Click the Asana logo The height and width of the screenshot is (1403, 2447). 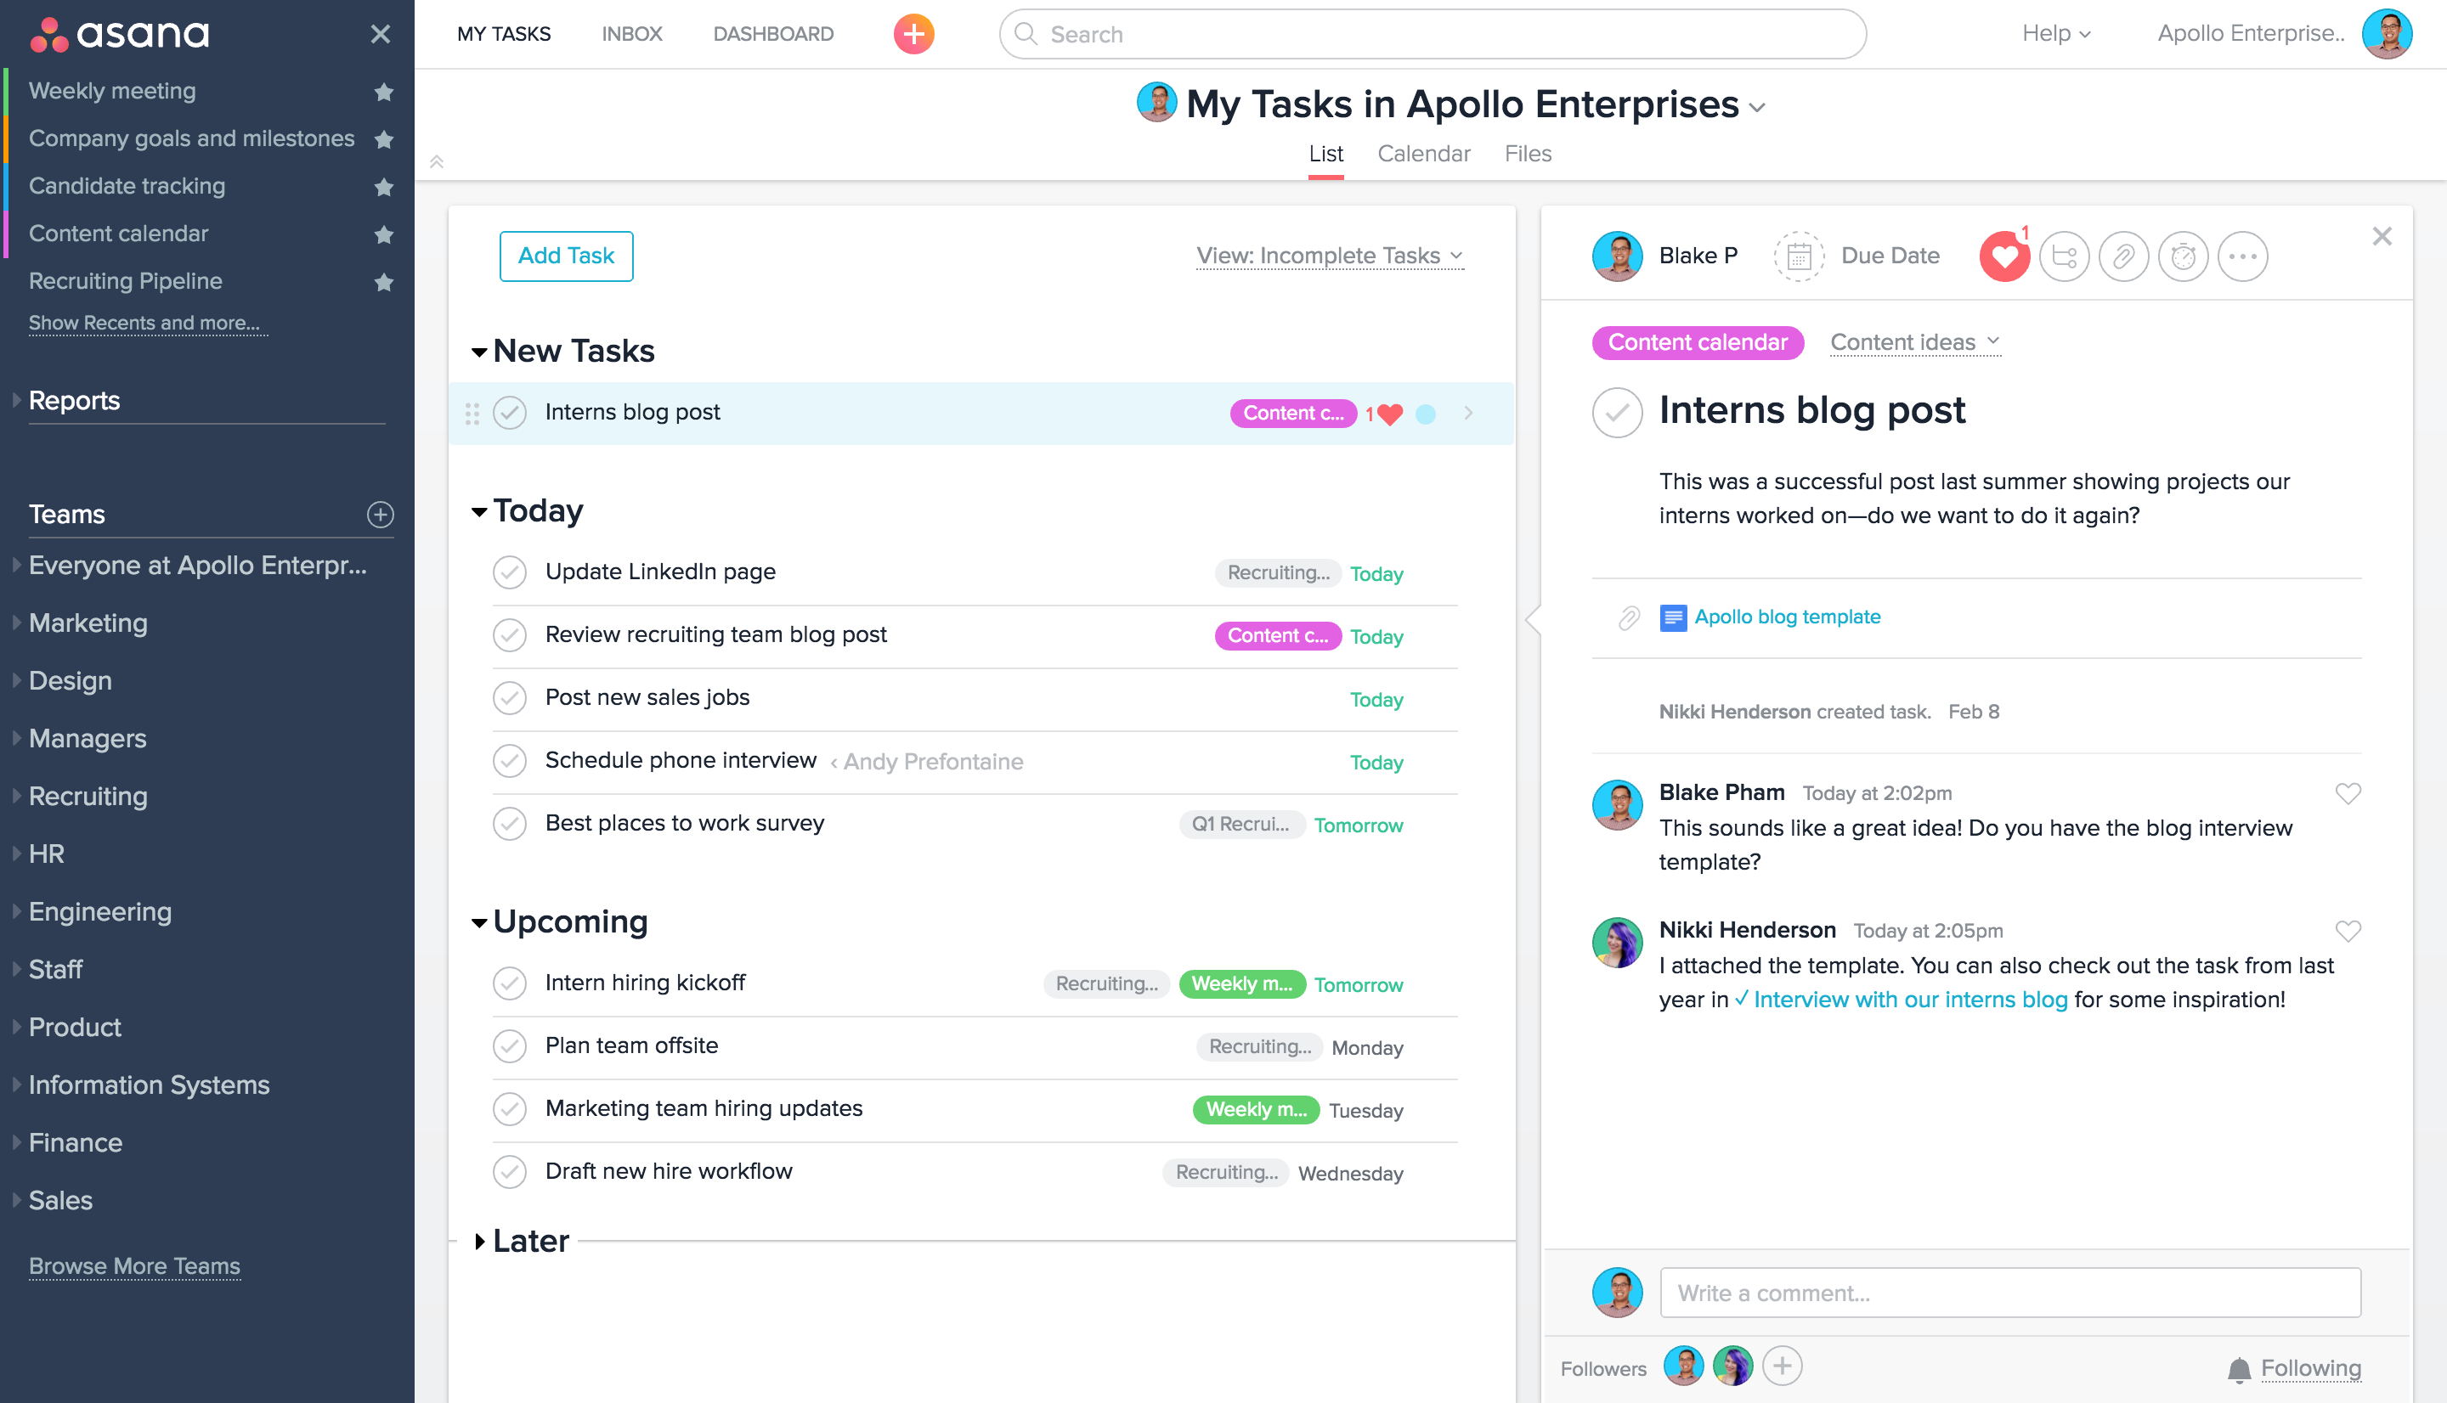click(120, 35)
